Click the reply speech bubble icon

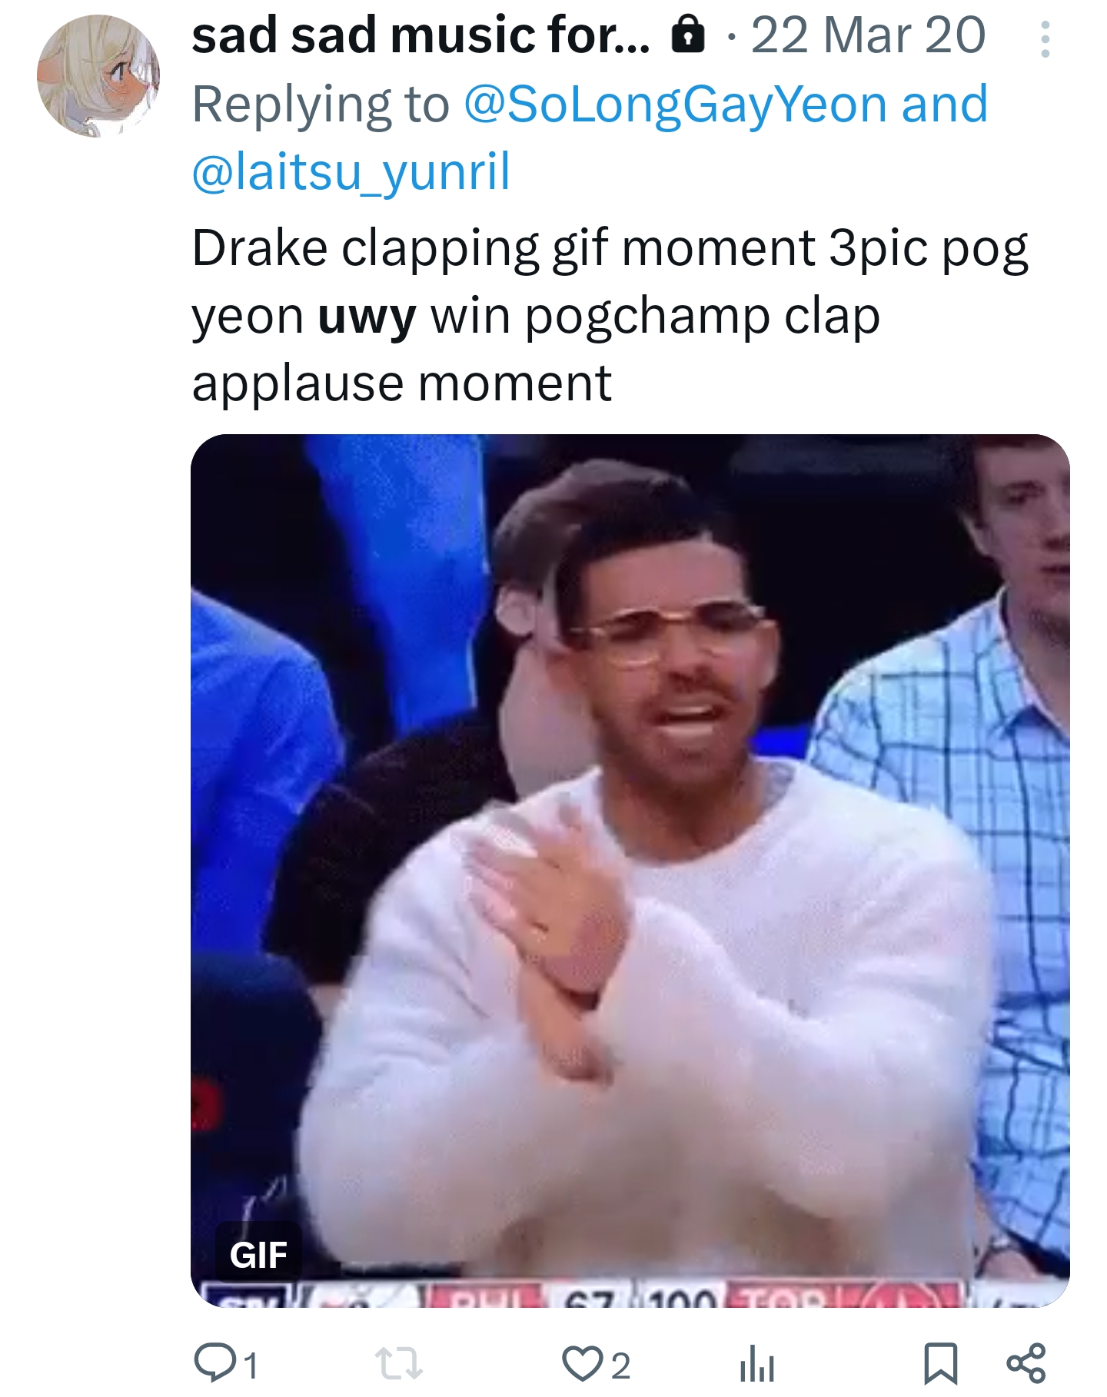tap(210, 1362)
